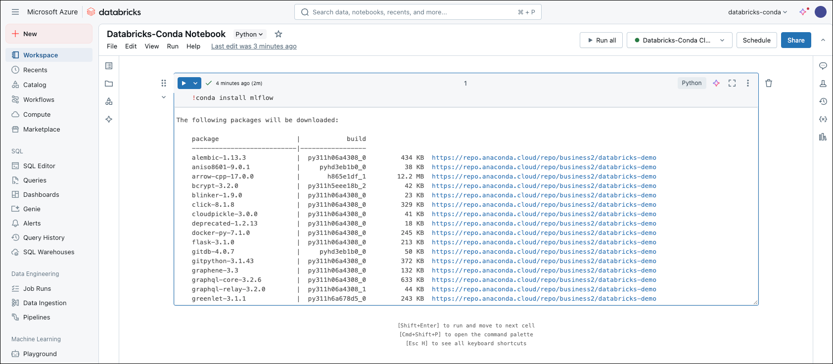Open Workflows in sidebar
Viewport: 833px width, 364px height.
49,99
